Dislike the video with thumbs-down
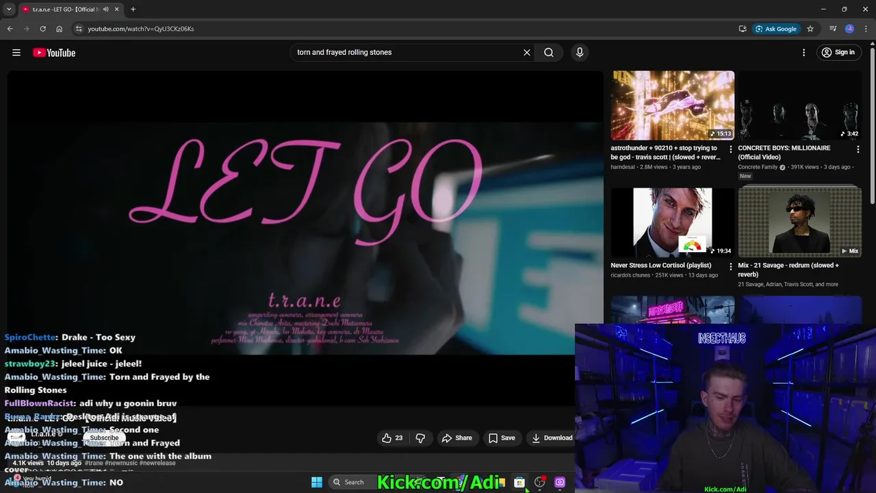This screenshot has height=493, width=876. (x=420, y=438)
